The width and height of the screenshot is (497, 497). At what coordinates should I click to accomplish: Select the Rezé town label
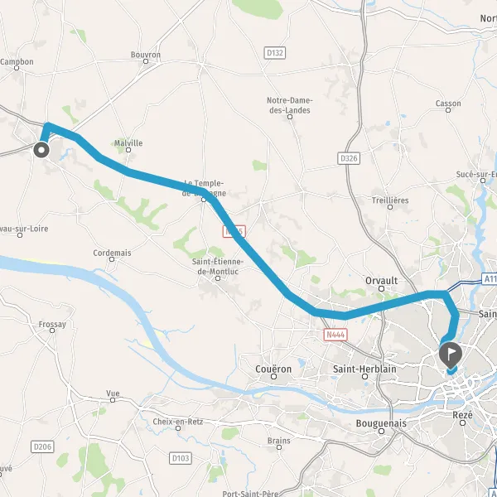click(x=463, y=415)
